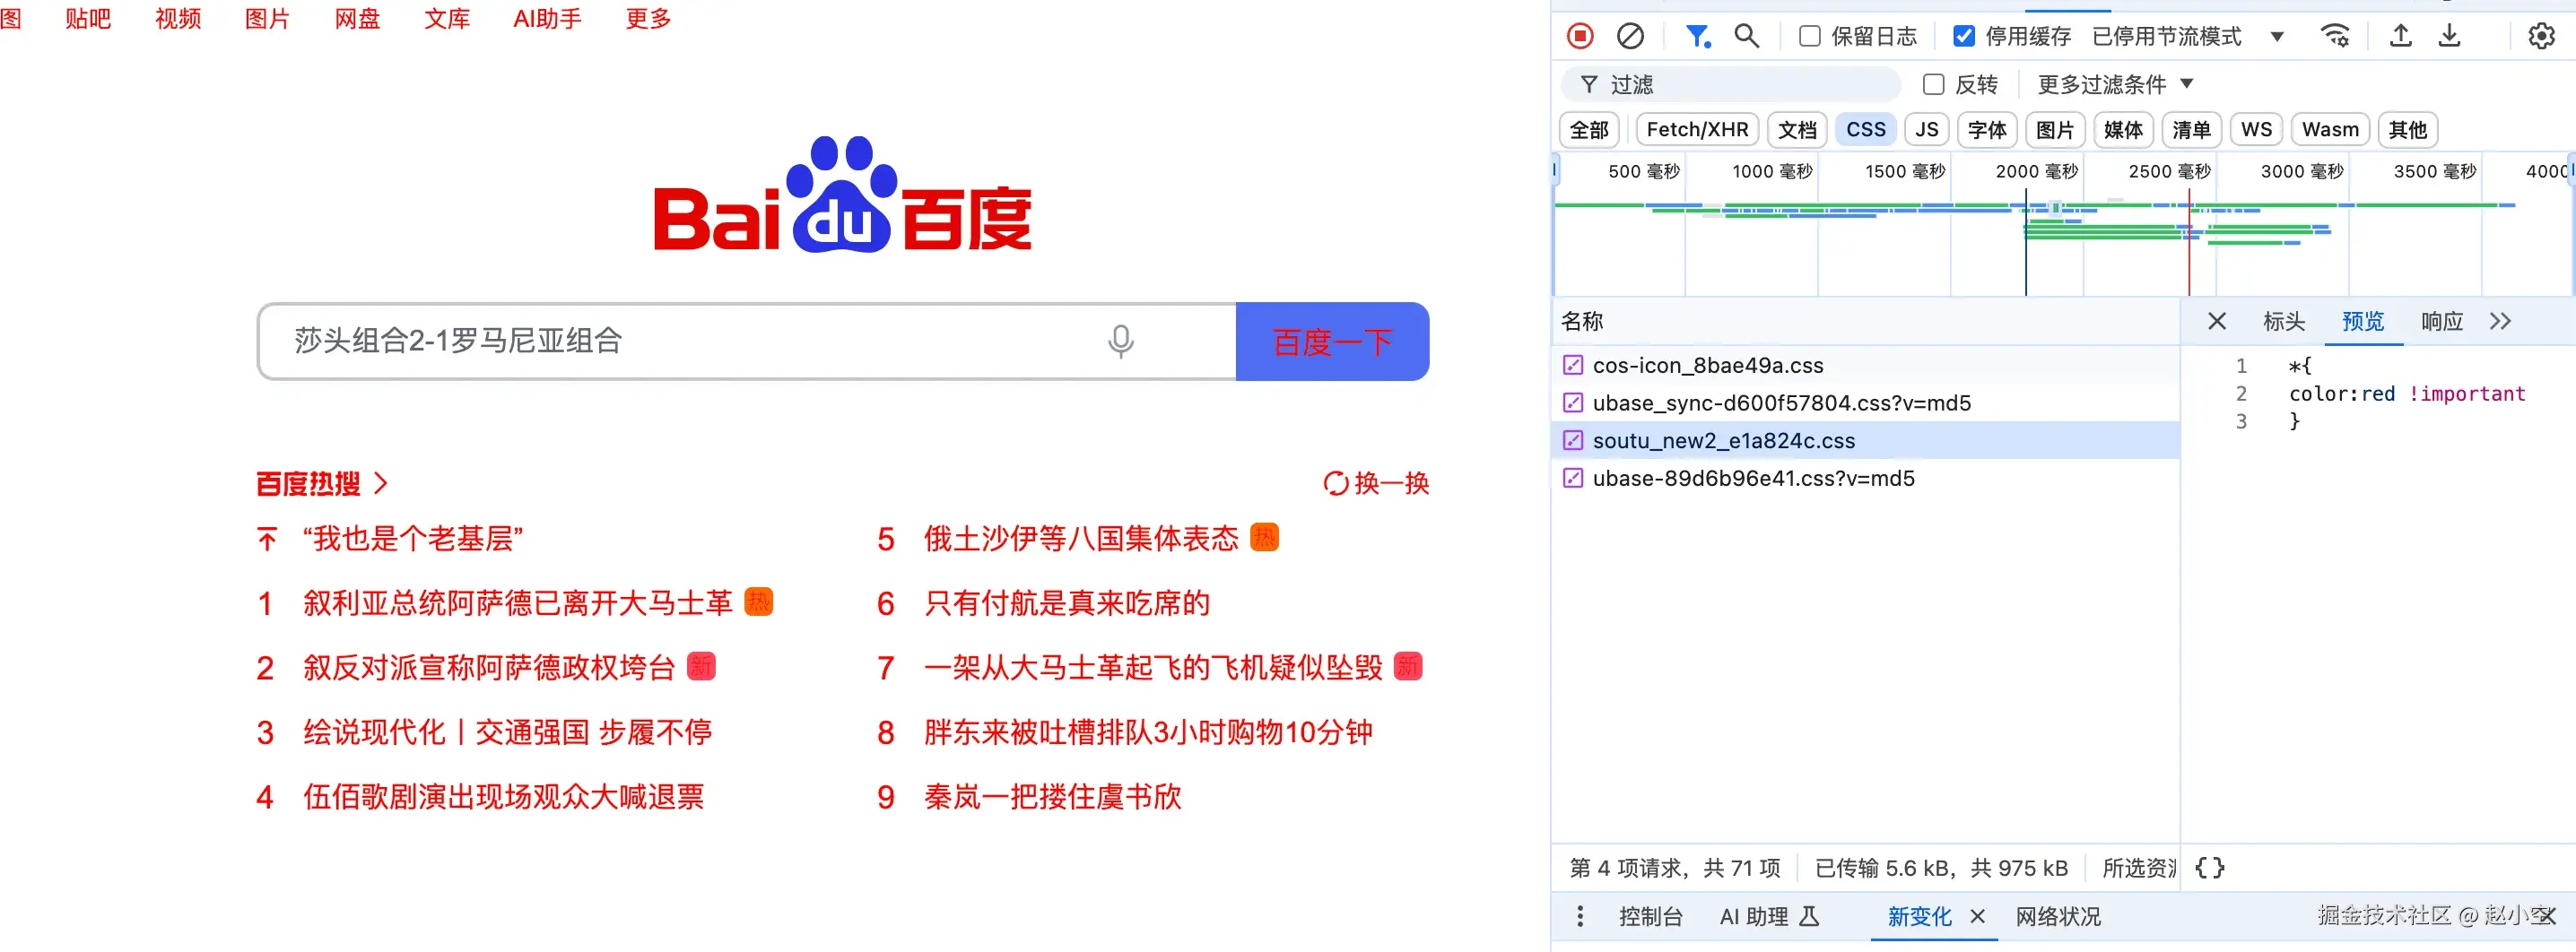This screenshot has height=952, width=2576.
Task: Toggle 停用缓存 checkbox
Action: 1963,36
